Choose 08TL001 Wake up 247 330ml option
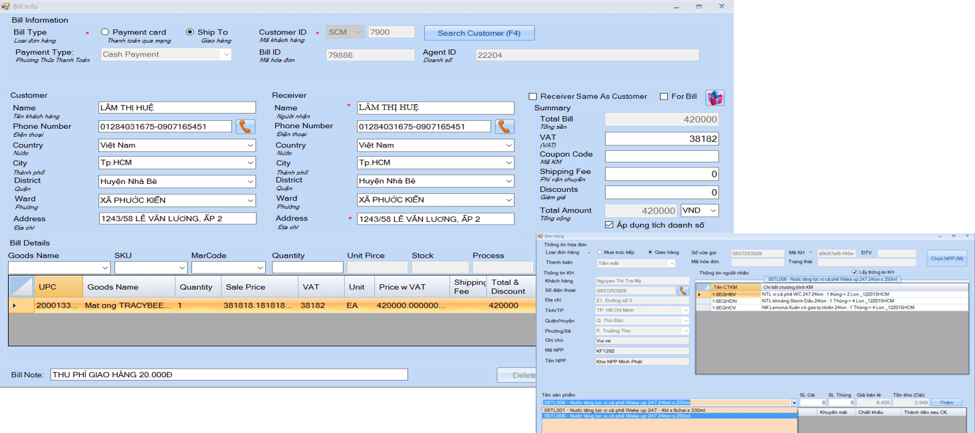 [x=669, y=410]
